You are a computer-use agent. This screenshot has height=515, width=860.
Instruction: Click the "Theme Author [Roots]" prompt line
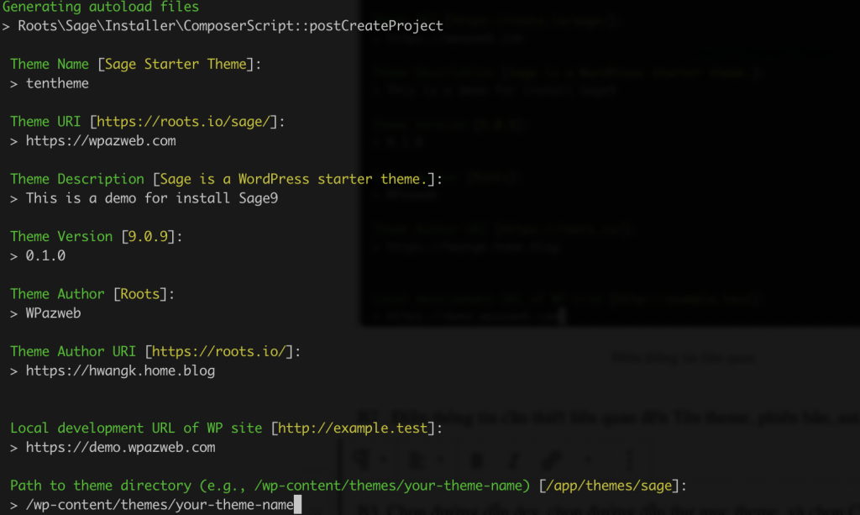click(92, 295)
